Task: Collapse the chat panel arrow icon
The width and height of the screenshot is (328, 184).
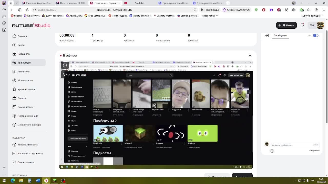Action: click(x=267, y=36)
